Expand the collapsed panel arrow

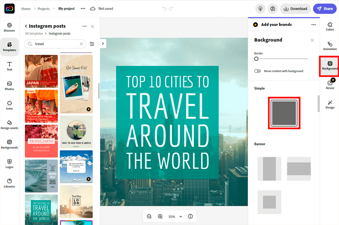pos(103,43)
